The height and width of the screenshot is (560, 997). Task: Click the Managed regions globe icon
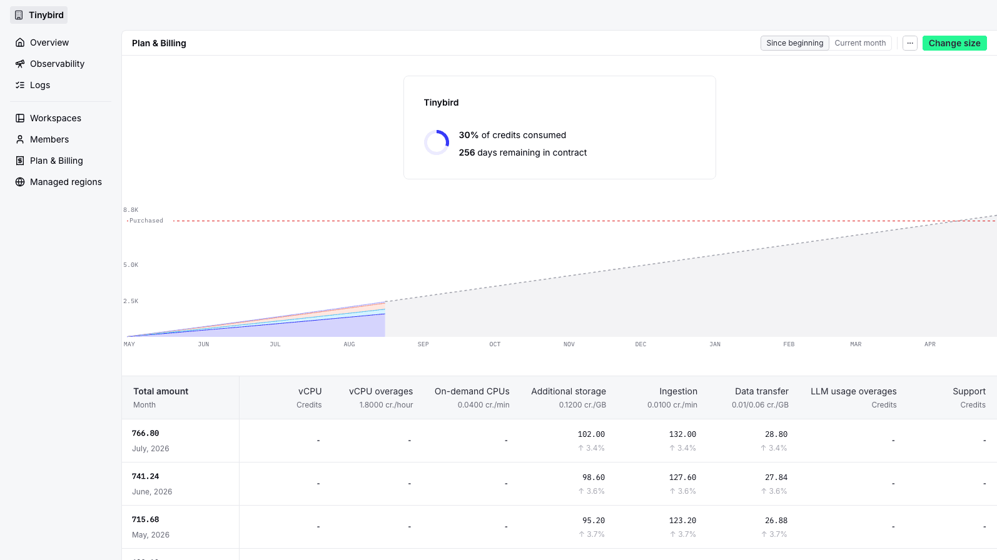coord(20,182)
